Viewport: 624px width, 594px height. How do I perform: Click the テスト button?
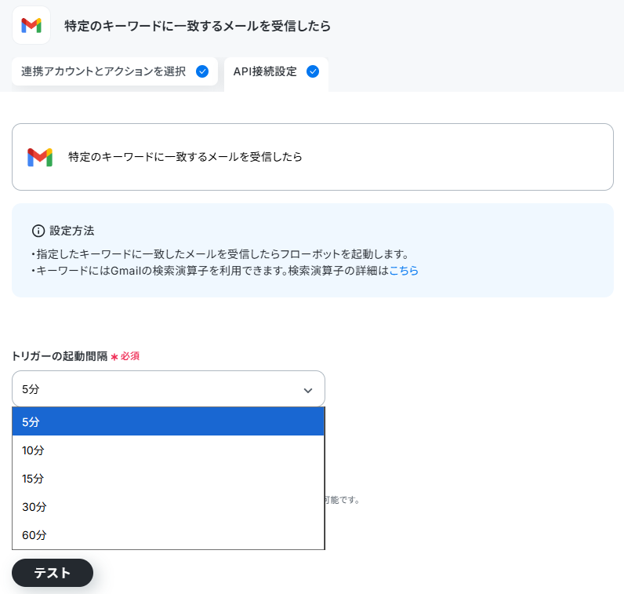pyautogui.click(x=53, y=573)
